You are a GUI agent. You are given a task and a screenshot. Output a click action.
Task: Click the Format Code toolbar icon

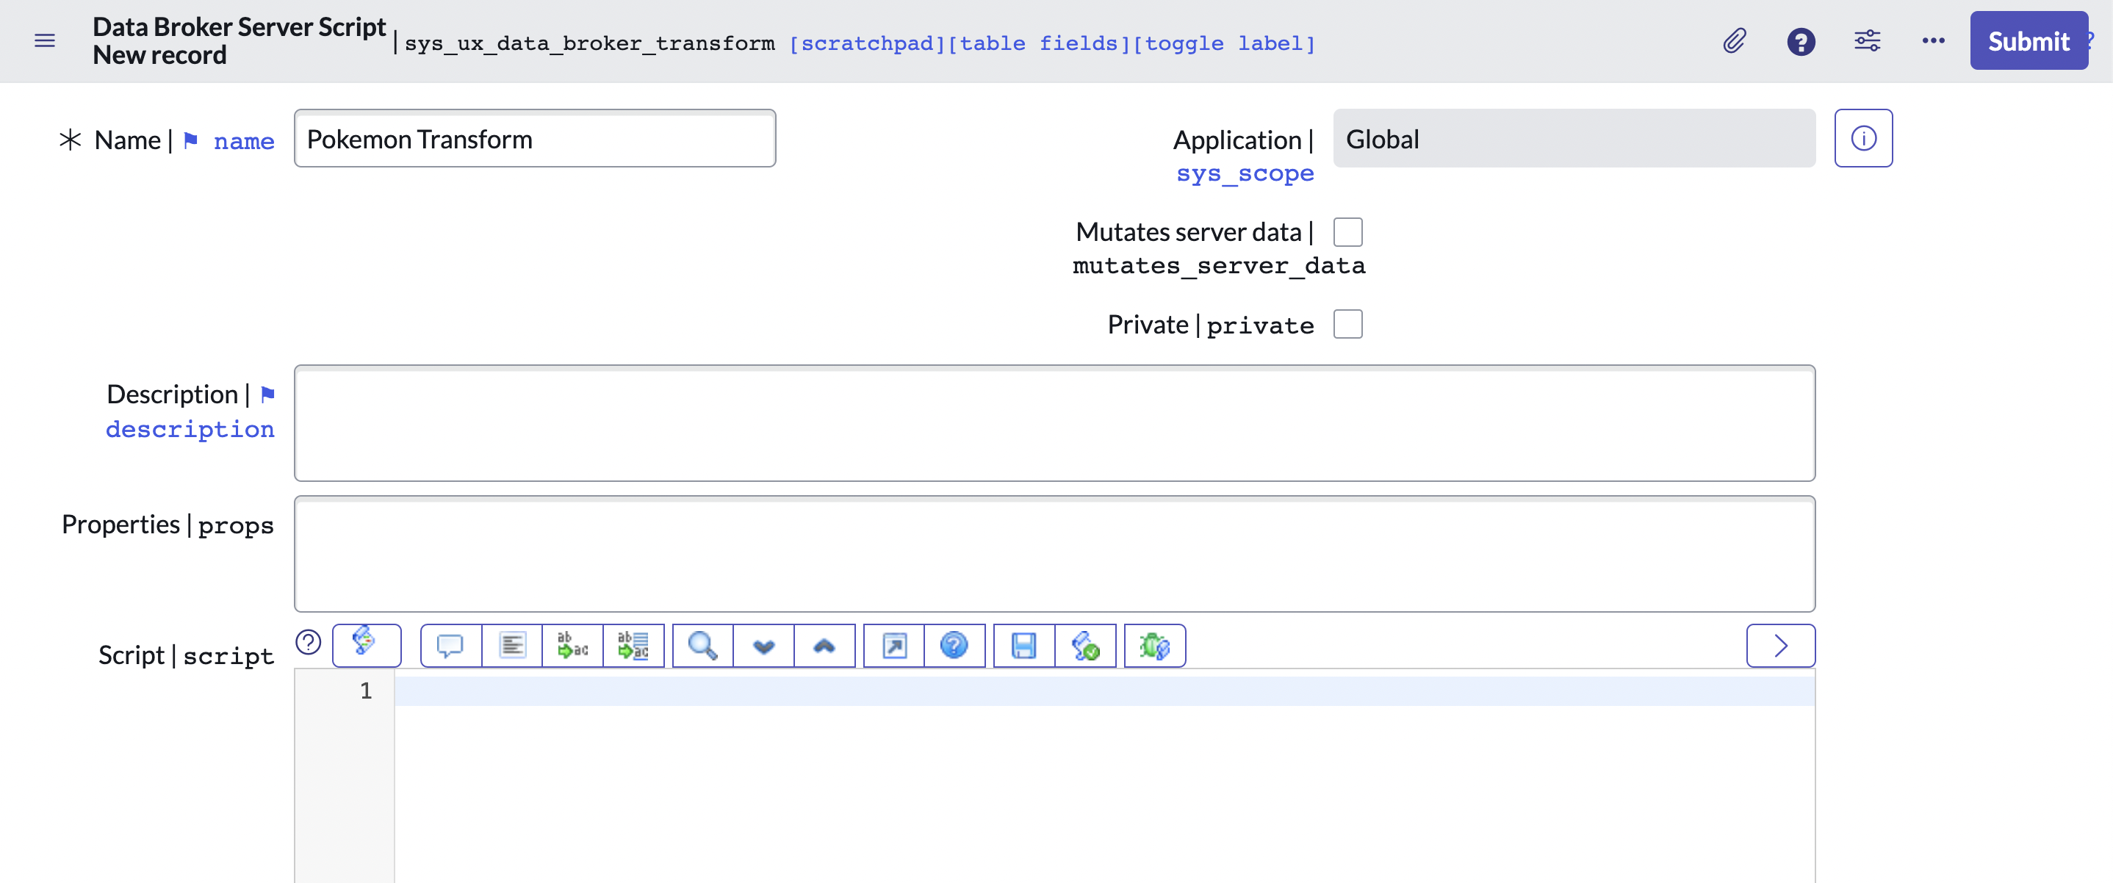click(512, 646)
